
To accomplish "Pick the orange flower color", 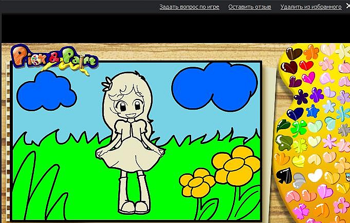I will [x=311, y=52].
